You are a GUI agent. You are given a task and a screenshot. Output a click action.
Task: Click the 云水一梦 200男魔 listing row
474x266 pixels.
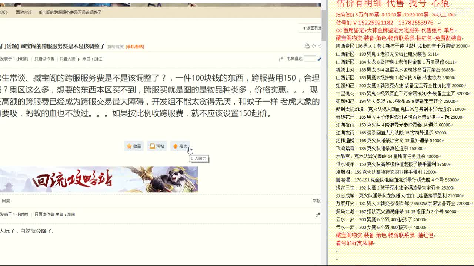381,219
